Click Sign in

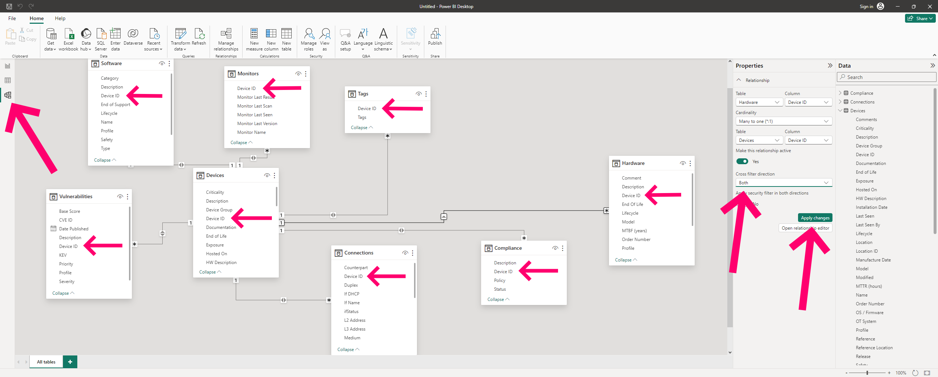[x=866, y=6]
